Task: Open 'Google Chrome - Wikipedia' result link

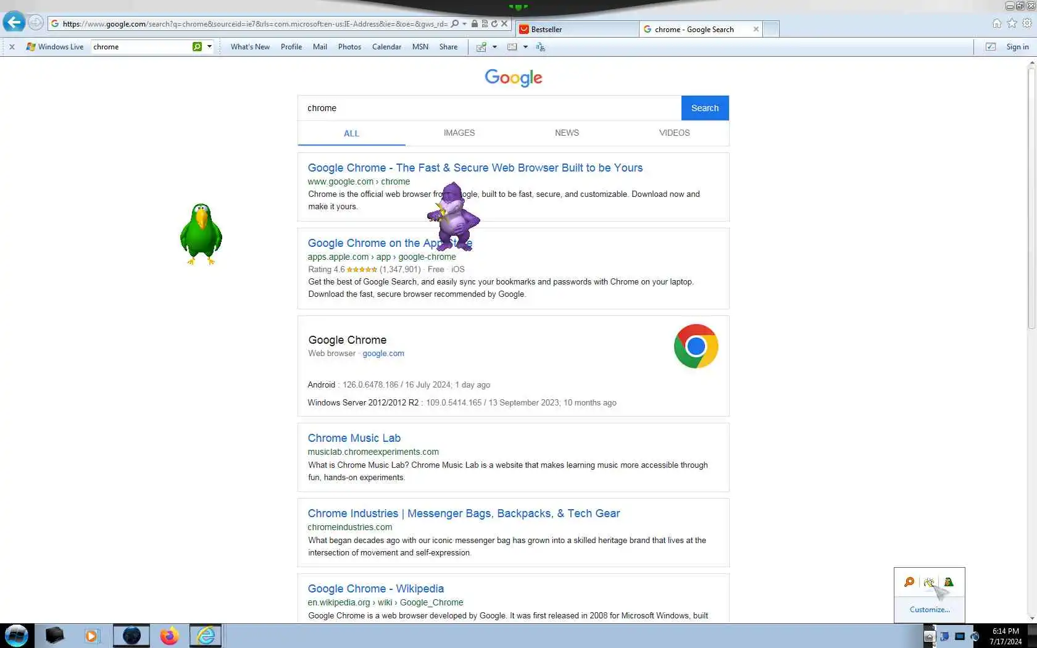Action: point(376,589)
